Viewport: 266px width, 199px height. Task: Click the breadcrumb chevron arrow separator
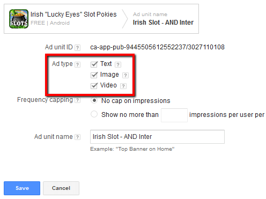point(125,19)
